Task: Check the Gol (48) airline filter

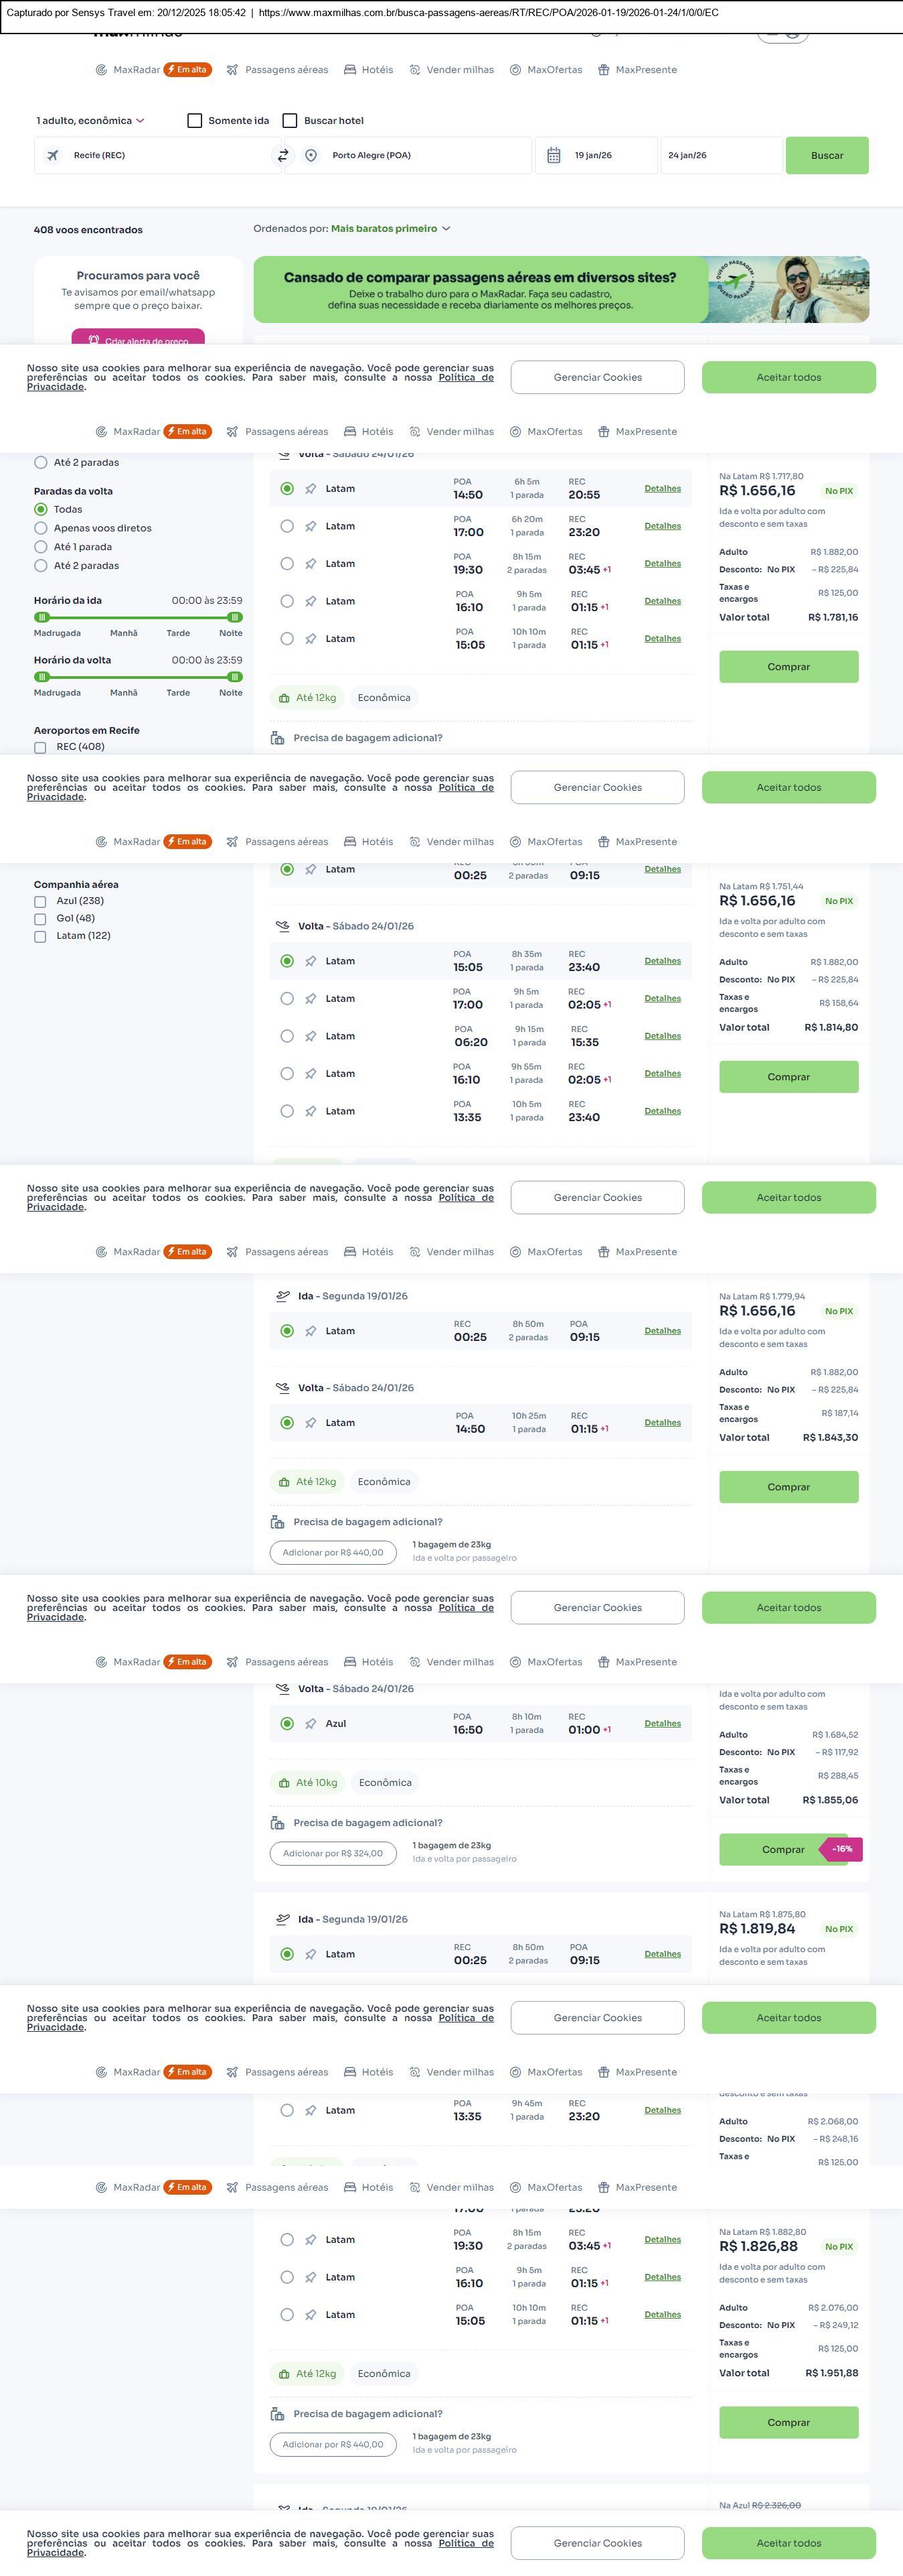Action: tap(40, 919)
